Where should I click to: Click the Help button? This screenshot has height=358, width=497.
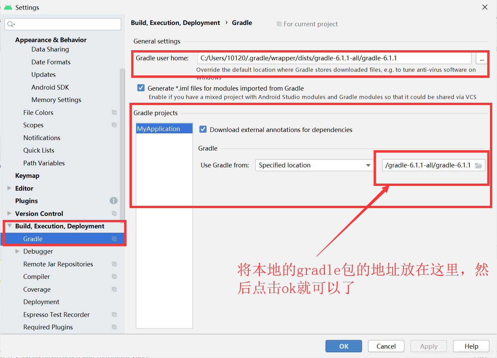coord(471,346)
